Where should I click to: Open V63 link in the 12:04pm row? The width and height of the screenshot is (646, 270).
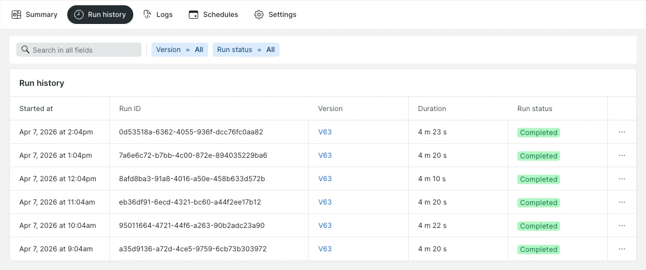[x=325, y=179]
